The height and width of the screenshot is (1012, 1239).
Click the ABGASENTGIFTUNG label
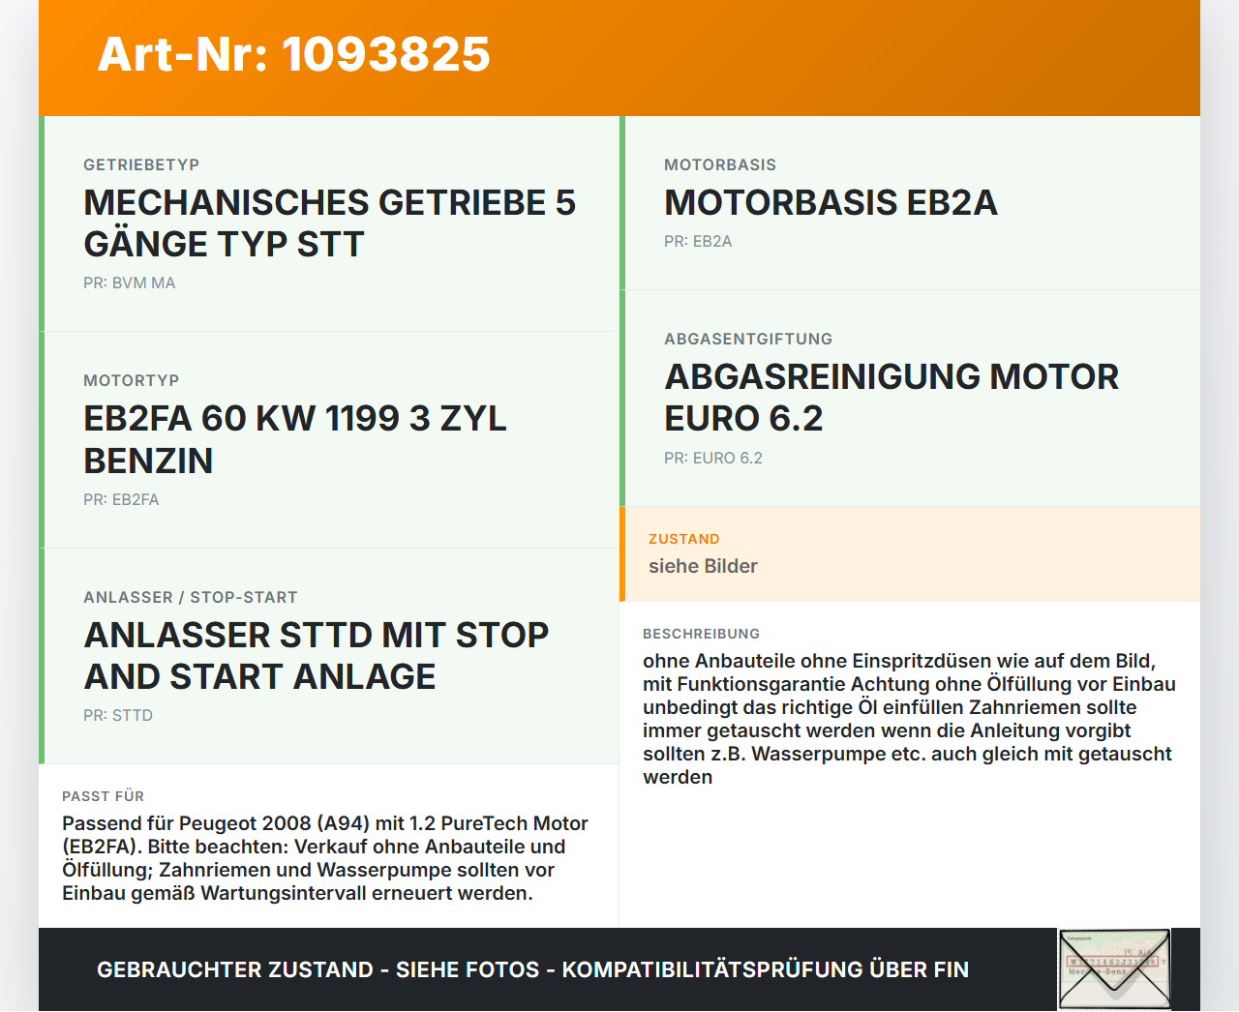[748, 339]
